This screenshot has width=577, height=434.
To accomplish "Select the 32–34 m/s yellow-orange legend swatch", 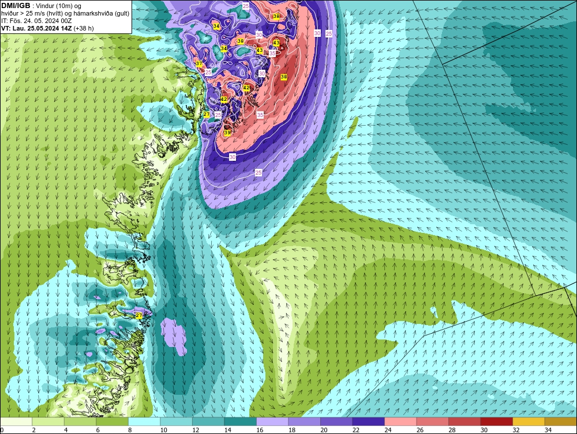I will [529, 421].
